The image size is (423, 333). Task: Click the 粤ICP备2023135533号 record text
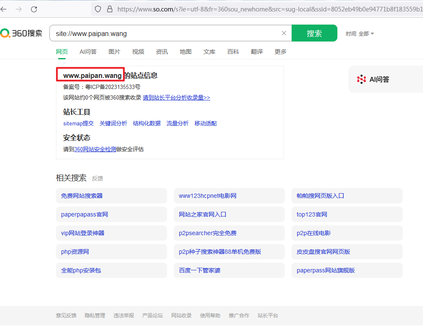pos(113,87)
